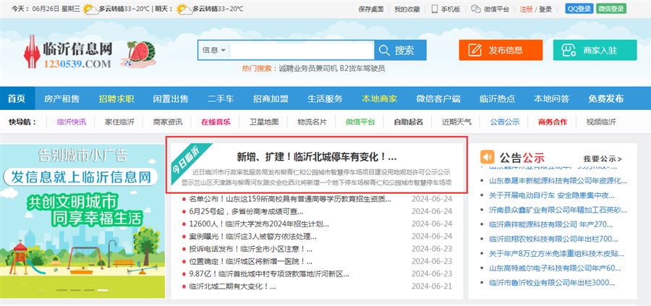The image size is (651, 306).
Task: Open the 信息 search category dropdown
Action: pyautogui.click(x=215, y=50)
